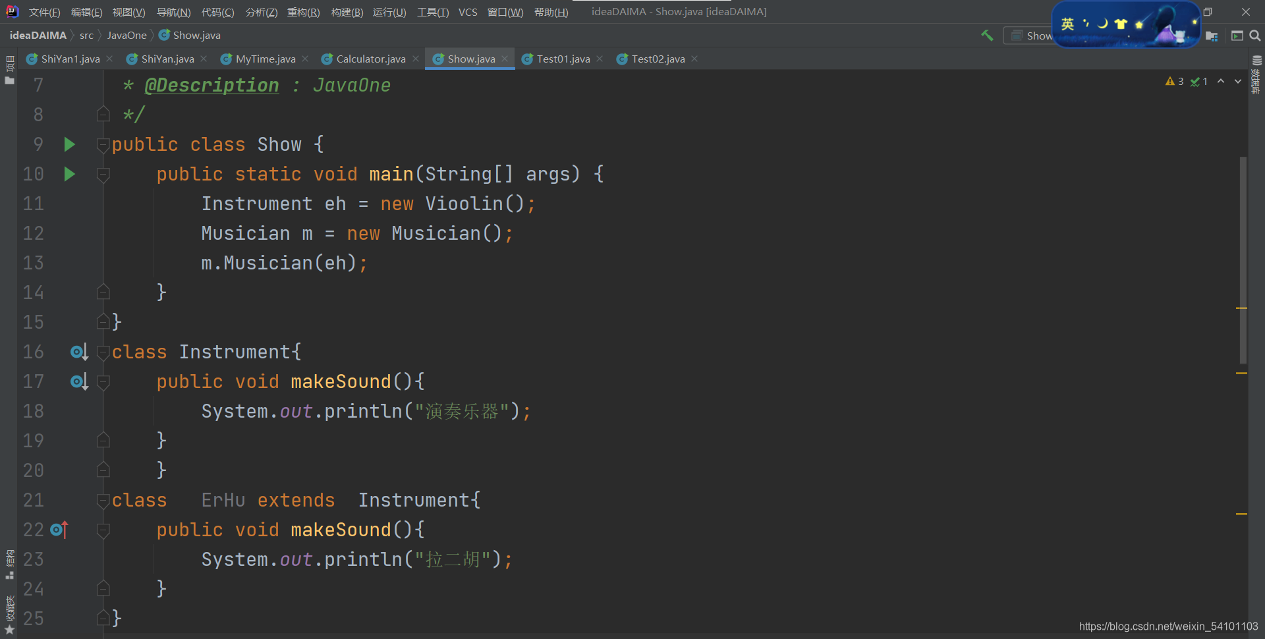This screenshot has width=1265, height=639.
Task: Click JavaOne in the breadcrumb bar
Action: coord(126,36)
